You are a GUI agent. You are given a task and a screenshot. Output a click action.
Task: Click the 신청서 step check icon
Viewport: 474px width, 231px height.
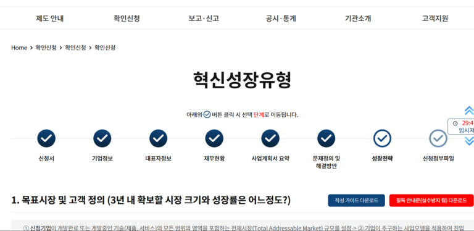tap(46, 138)
